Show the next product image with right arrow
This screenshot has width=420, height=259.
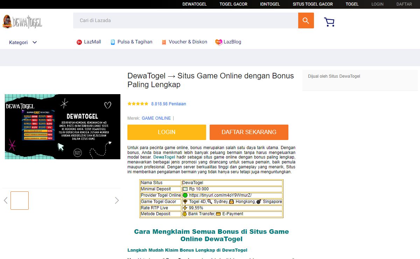(117, 201)
